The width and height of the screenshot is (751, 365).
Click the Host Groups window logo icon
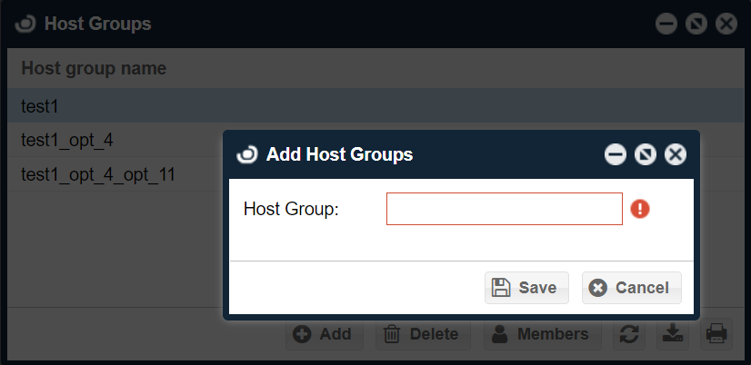click(x=26, y=24)
